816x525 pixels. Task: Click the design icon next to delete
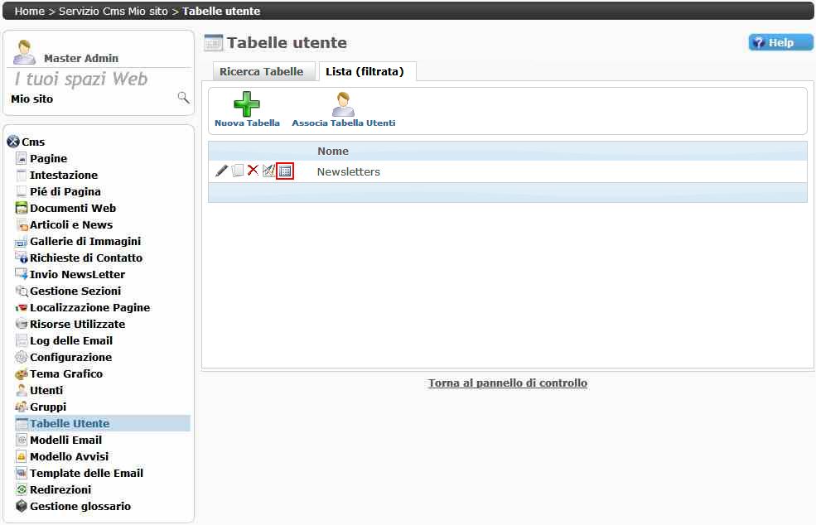pos(268,171)
